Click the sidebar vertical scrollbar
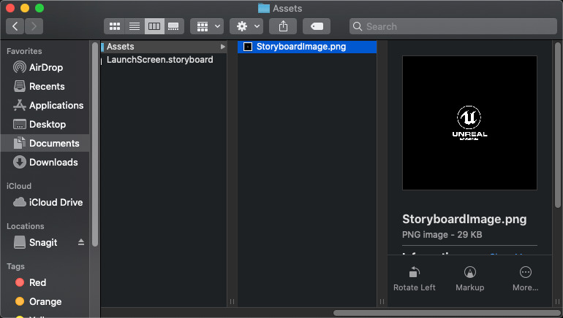 (x=95, y=144)
